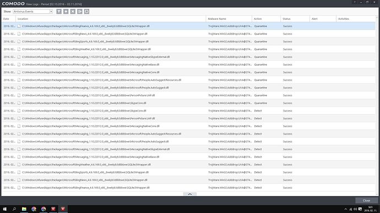The height and width of the screenshot is (213, 380).
Task: Select detected BingWeather SQLite3Wrapper.dll path
Action: [86, 165]
